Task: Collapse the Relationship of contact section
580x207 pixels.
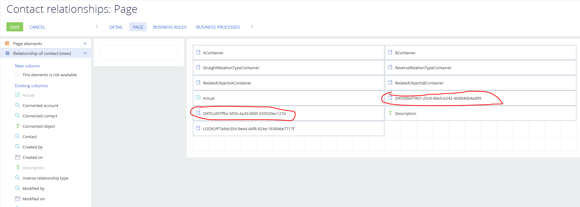Action: 85,53
